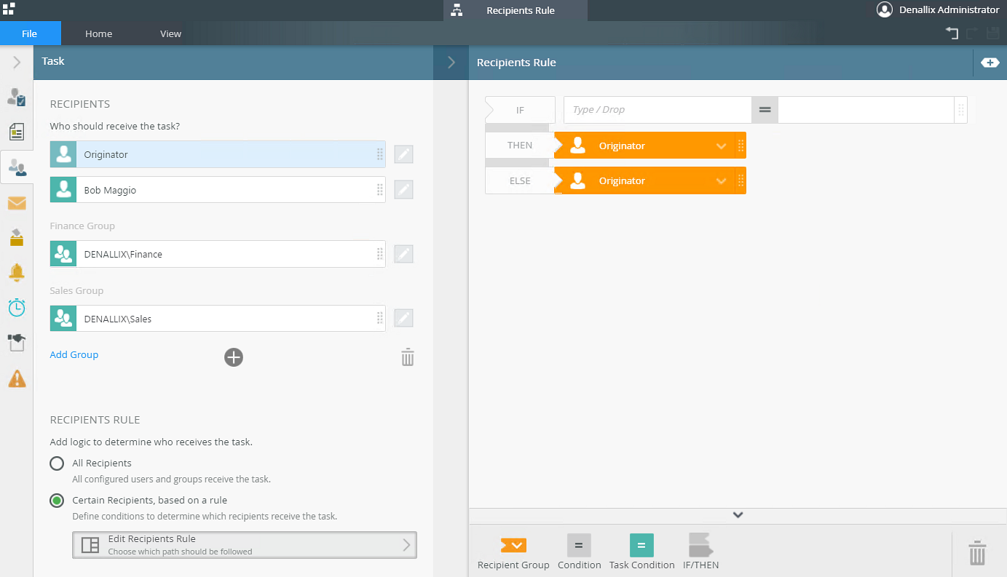
Task: Open the app grid menu icon
Action: pos(9,9)
